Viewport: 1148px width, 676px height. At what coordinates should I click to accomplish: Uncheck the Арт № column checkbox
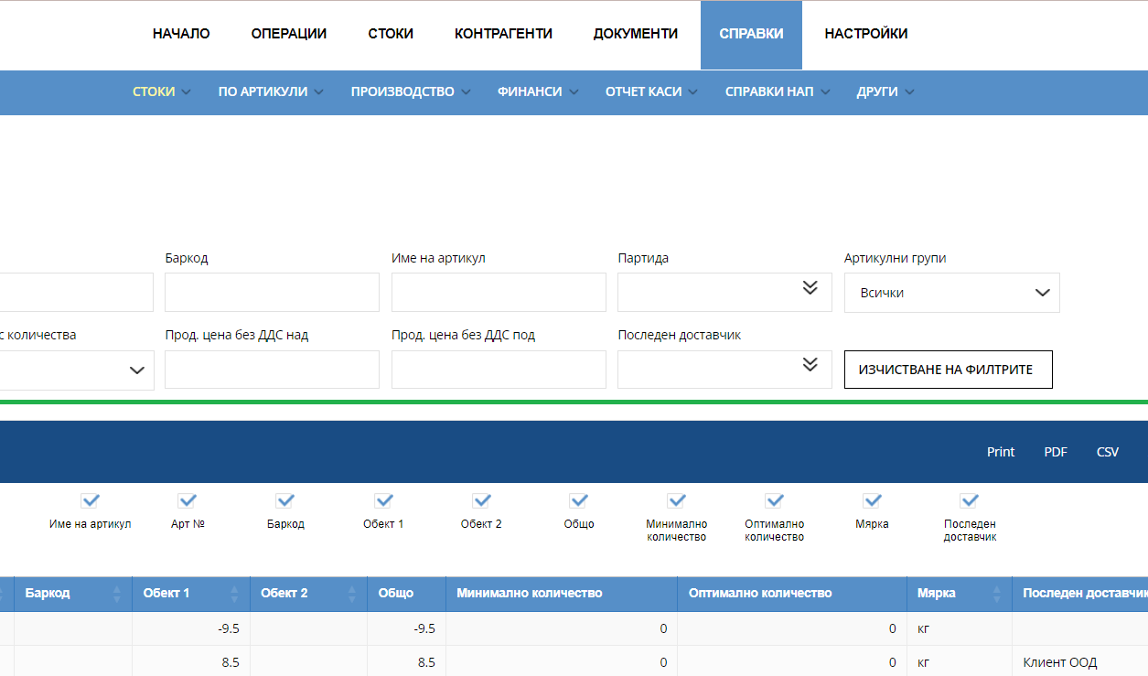click(x=188, y=500)
